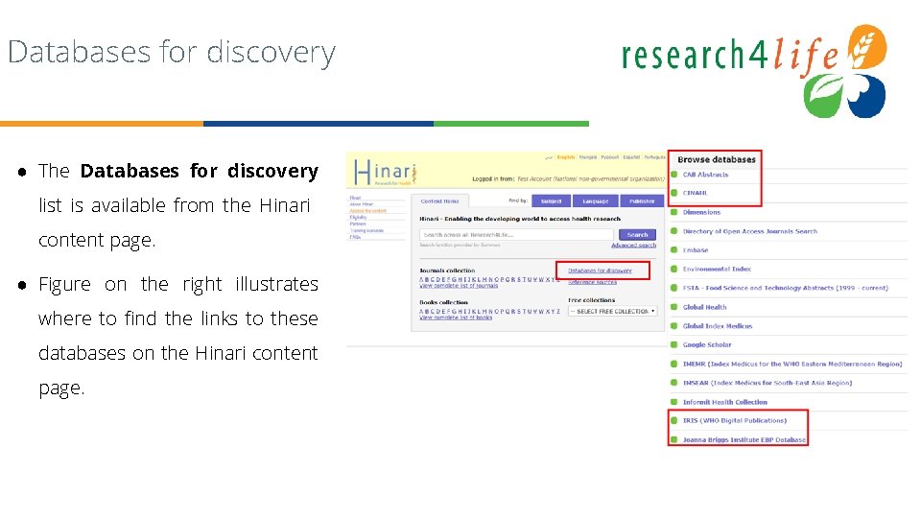Open FSTA Food Science and Technology Abstracts
The width and height of the screenshot is (921, 518).
point(786,289)
